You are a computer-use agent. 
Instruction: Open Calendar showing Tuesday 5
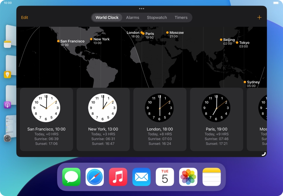(x=165, y=176)
